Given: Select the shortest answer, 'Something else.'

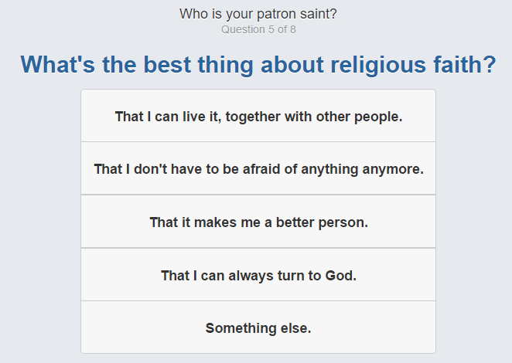Looking at the screenshot, I should tap(258, 327).
